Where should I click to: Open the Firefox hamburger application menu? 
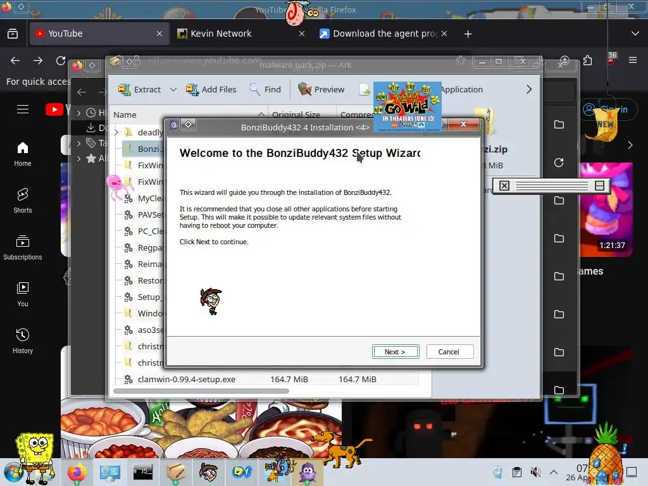[x=633, y=60]
